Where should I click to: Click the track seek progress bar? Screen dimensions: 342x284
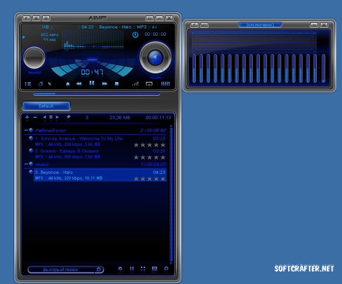click(x=97, y=94)
